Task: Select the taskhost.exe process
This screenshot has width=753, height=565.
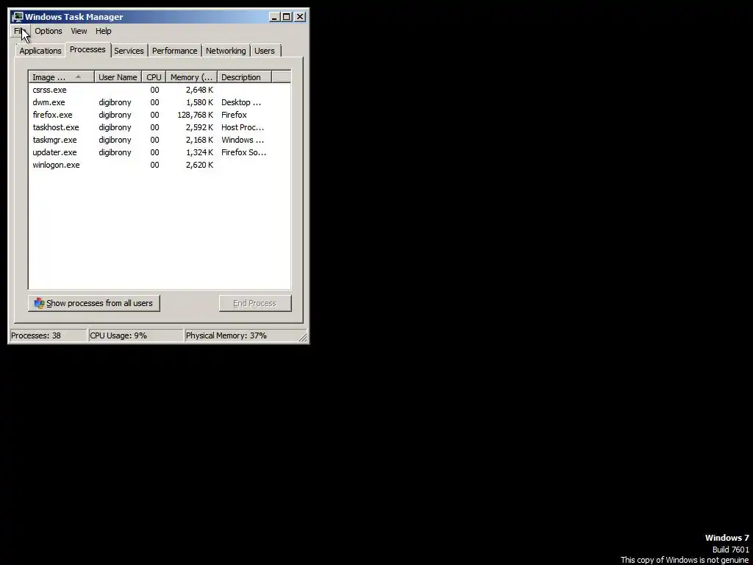Action: (x=160, y=127)
